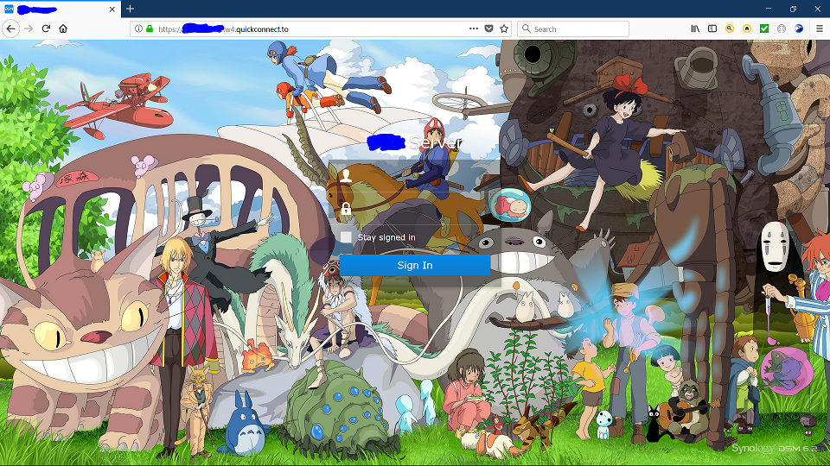
Task: Focus the Firefox Search box
Action: click(573, 29)
